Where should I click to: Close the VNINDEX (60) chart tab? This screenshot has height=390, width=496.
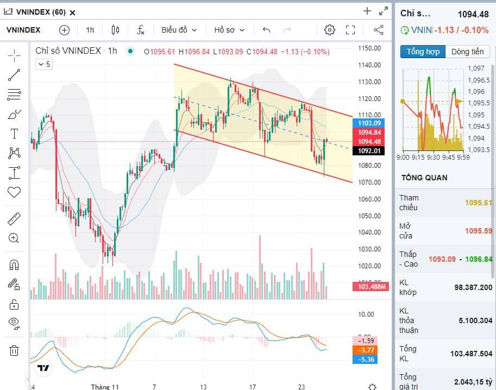73,12
